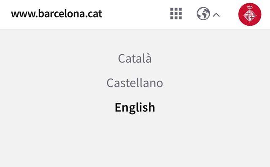Screen dimensions: 270x167
Task: Keep English as the active language
Action: click(135, 108)
